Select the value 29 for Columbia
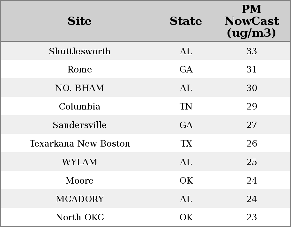The height and width of the screenshot is (227, 291). [x=251, y=107]
